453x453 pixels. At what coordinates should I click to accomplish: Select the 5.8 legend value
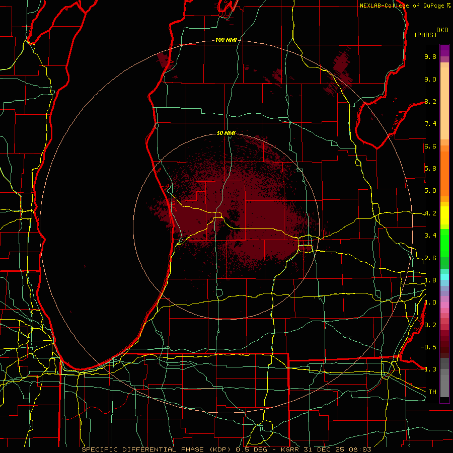click(x=430, y=169)
